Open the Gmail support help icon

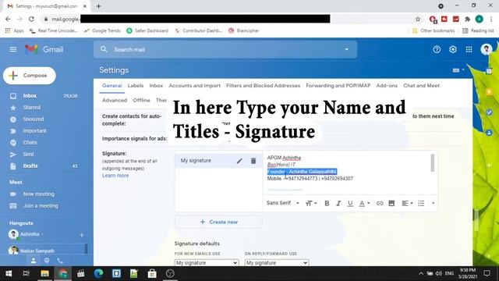coord(437,49)
